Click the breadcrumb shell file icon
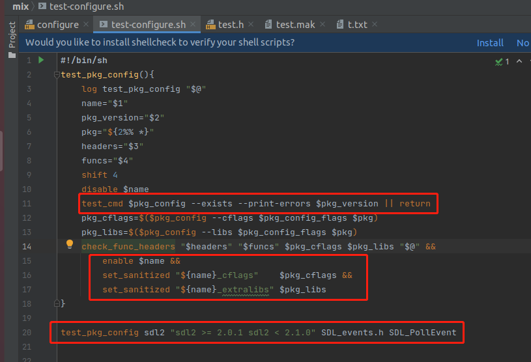Screen dimensions: 531x362 42,6
